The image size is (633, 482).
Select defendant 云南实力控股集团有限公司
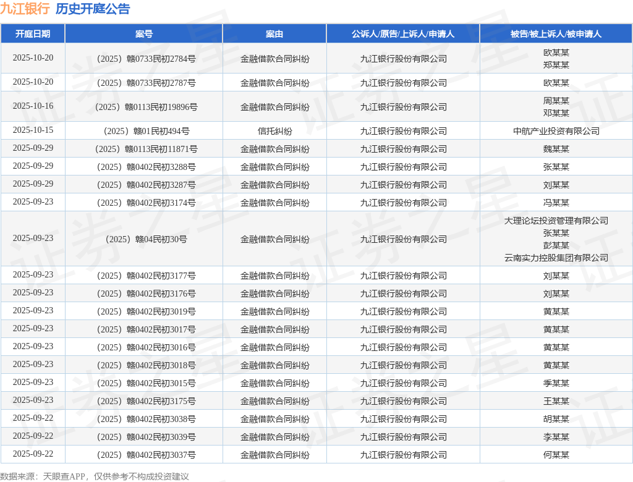tap(556, 258)
